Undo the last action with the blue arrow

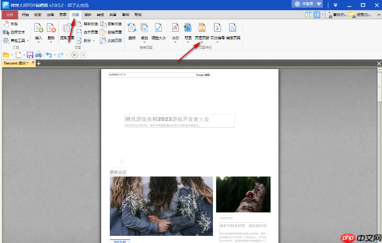click(x=49, y=55)
